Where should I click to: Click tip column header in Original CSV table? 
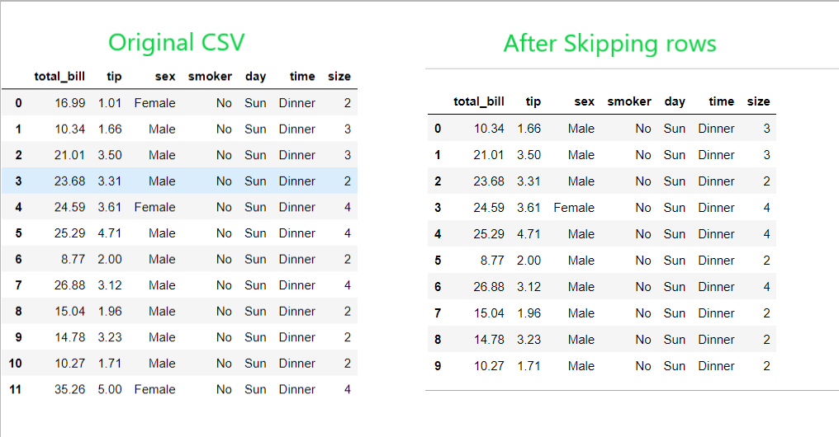(114, 77)
